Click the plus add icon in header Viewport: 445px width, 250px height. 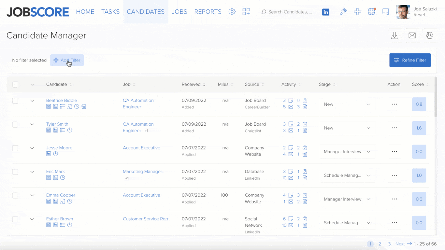point(357,12)
